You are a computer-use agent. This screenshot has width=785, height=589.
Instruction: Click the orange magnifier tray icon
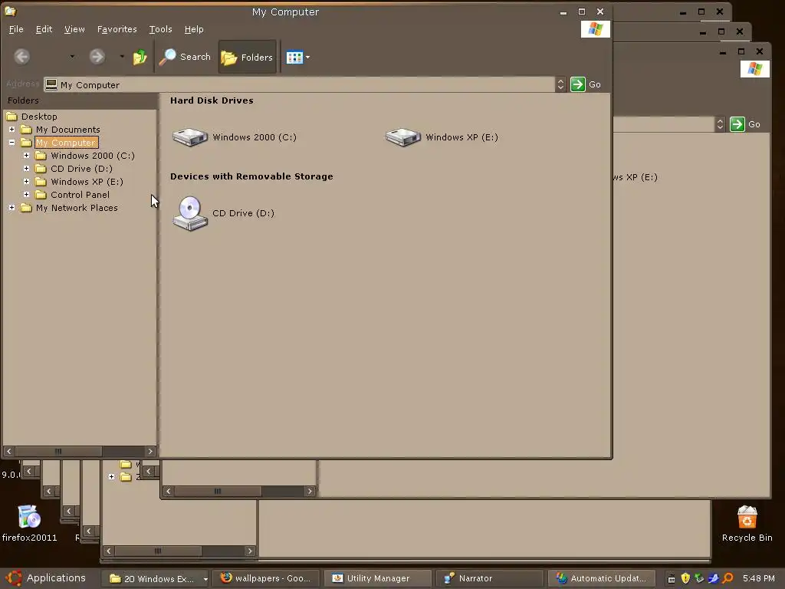click(x=728, y=578)
